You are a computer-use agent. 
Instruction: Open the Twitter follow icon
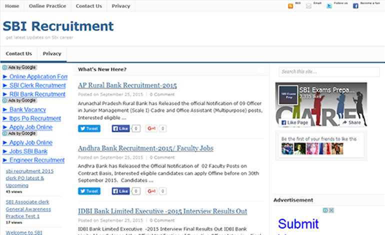coord(329,6)
